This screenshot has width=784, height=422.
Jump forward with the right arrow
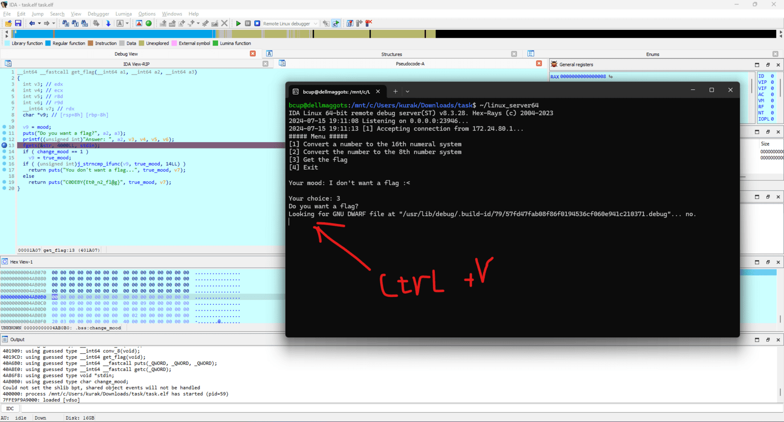click(47, 23)
